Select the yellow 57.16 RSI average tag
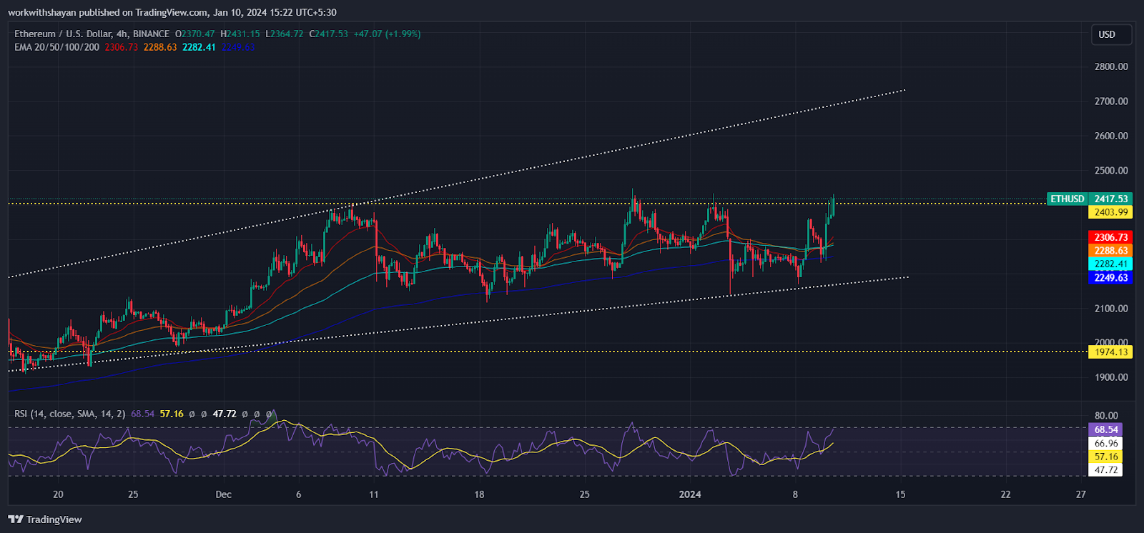The image size is (1144, 533). (1105, 457)
